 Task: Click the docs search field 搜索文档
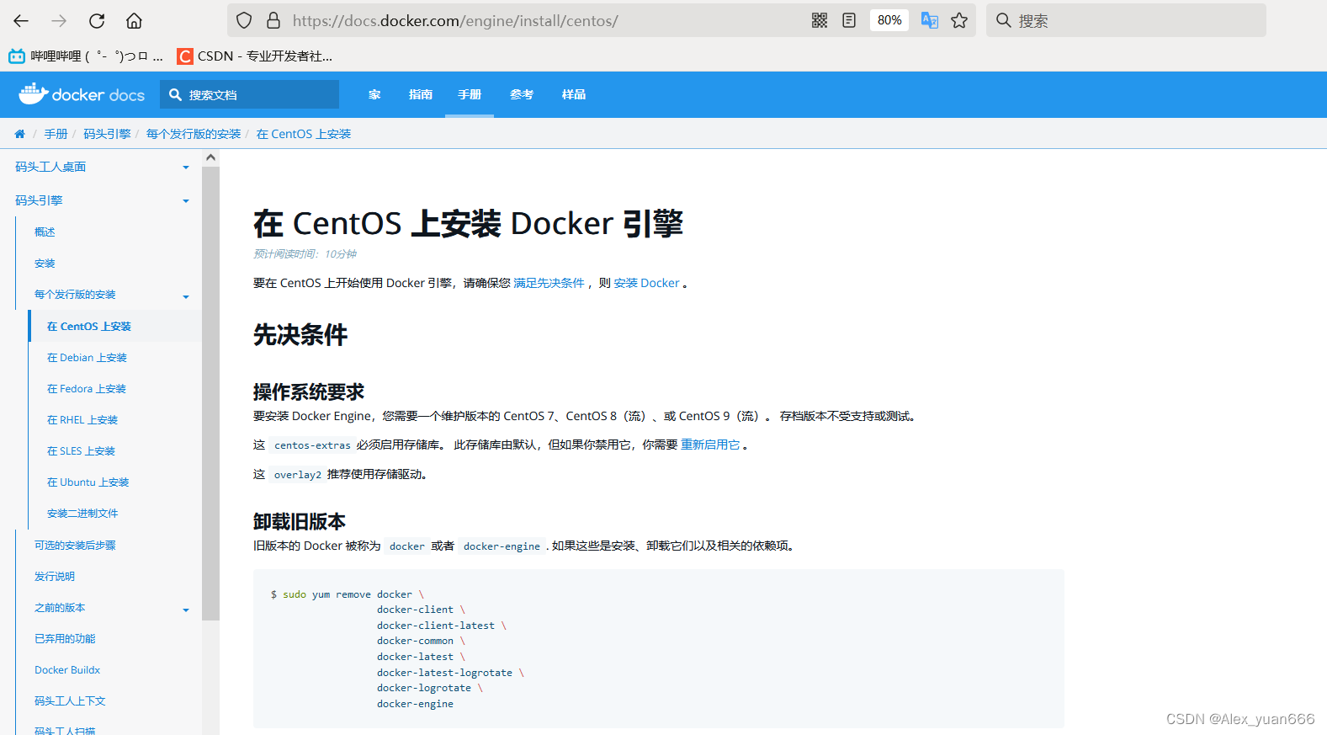click(250, 94)
